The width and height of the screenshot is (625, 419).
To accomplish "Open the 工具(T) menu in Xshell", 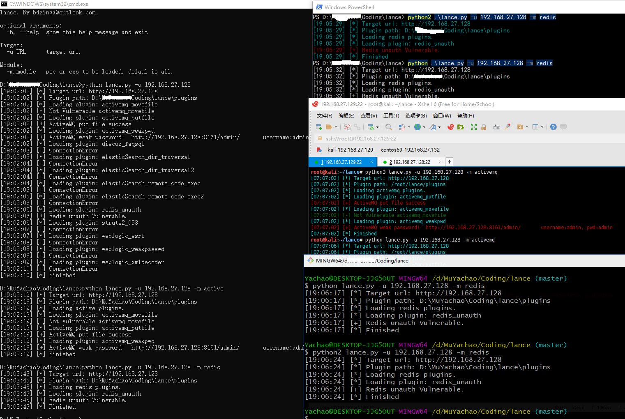I will click(391, 116).
